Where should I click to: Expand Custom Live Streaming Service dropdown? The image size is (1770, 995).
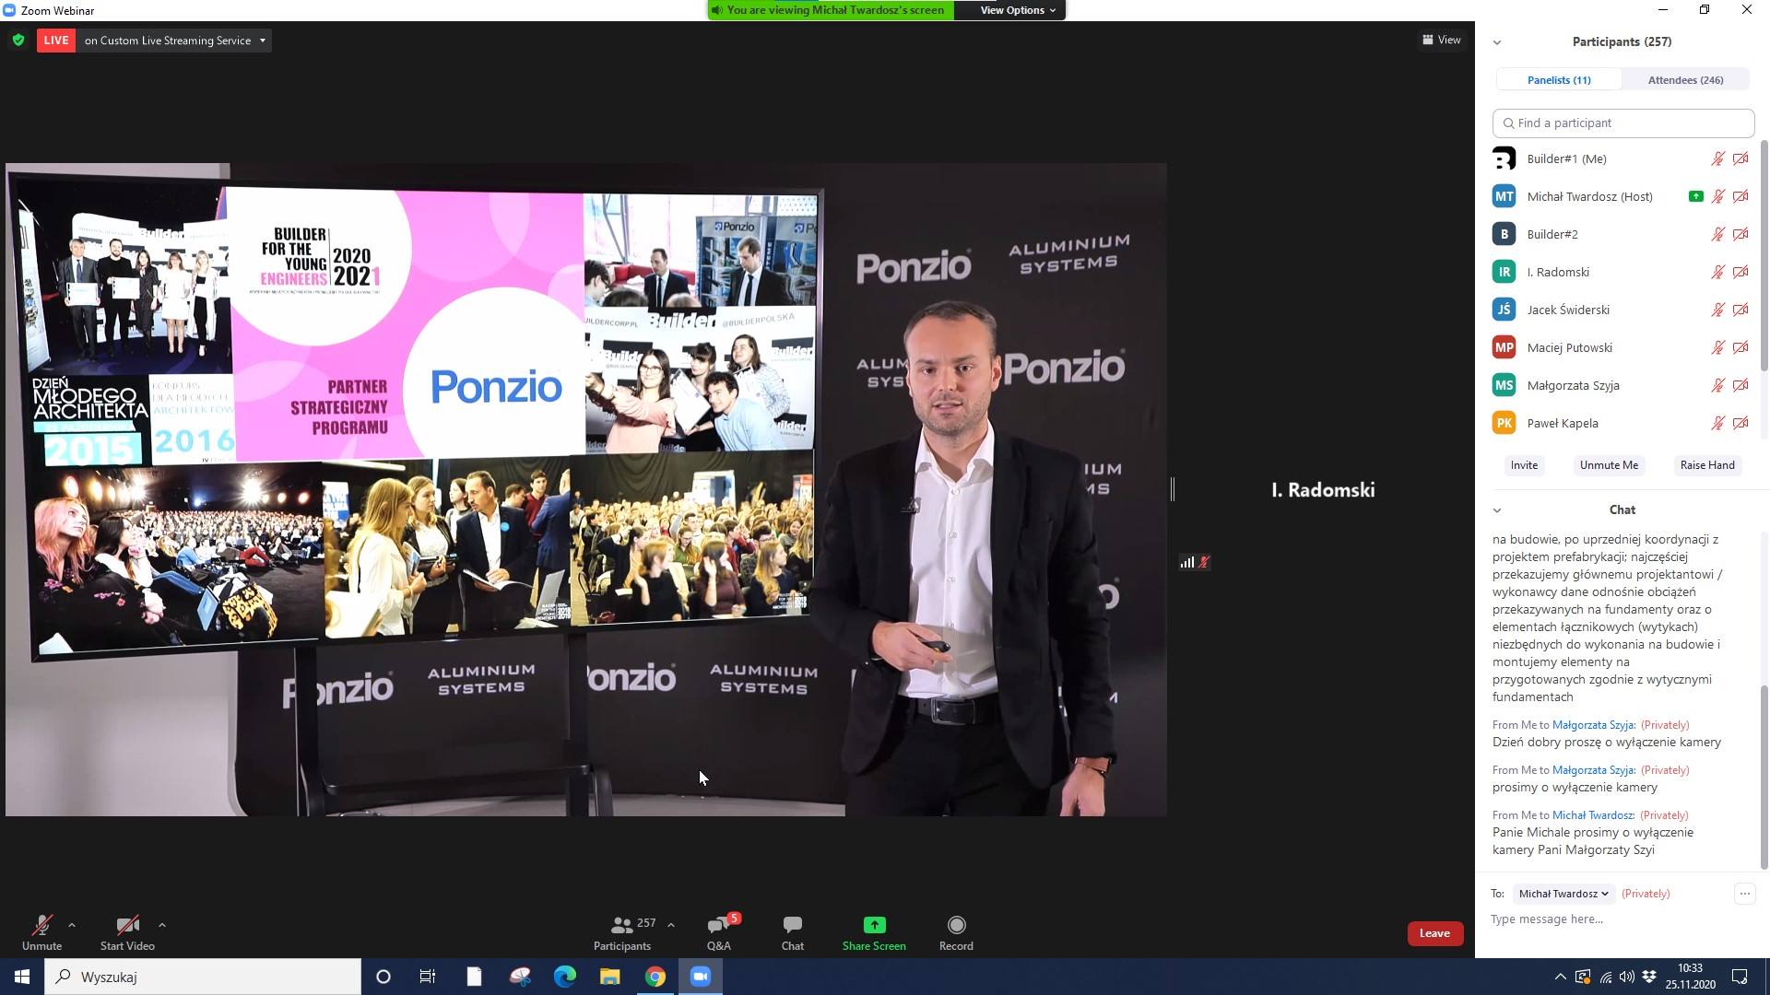click(x=263, y=41)
